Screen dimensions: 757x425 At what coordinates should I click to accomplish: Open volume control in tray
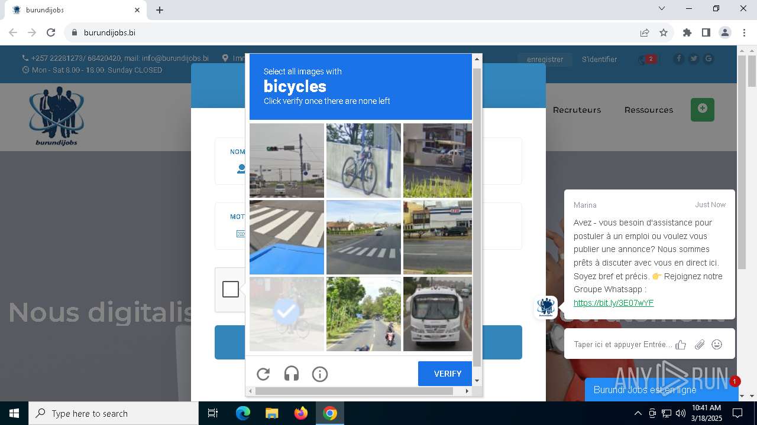(681, 413)
